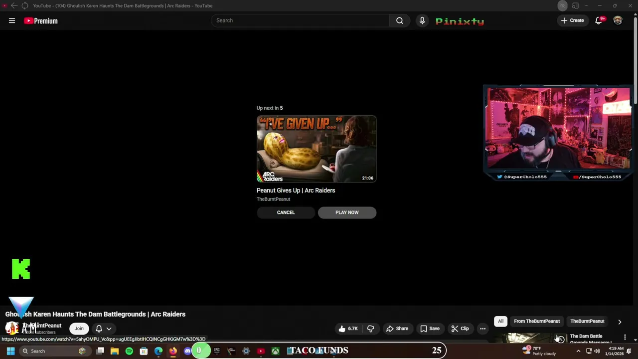The width and height of the screenshot is (638, 359).
Task: Open Task View on taskbar
Action: point(100,351)
